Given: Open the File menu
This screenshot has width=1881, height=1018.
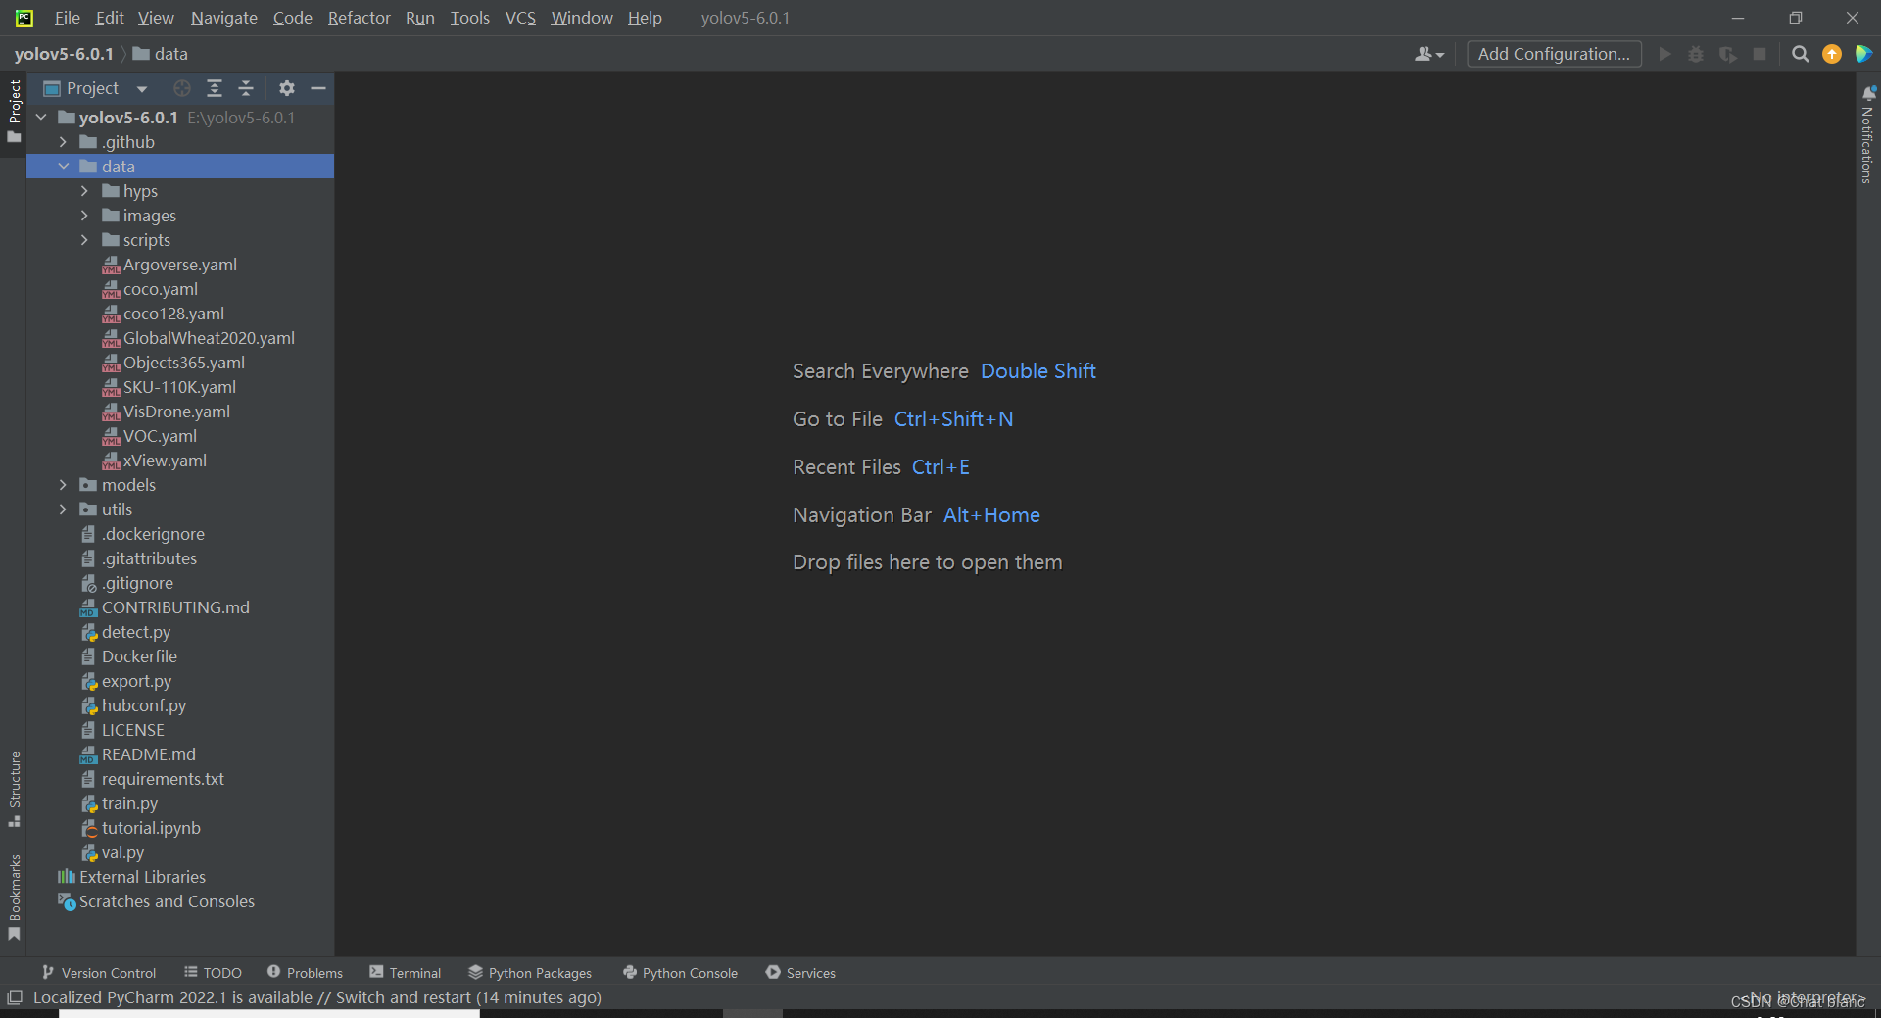Looking at the screenshot, I should [68, 18].
